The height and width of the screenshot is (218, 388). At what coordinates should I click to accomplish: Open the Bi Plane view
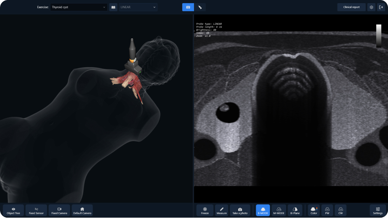(295, 210)
